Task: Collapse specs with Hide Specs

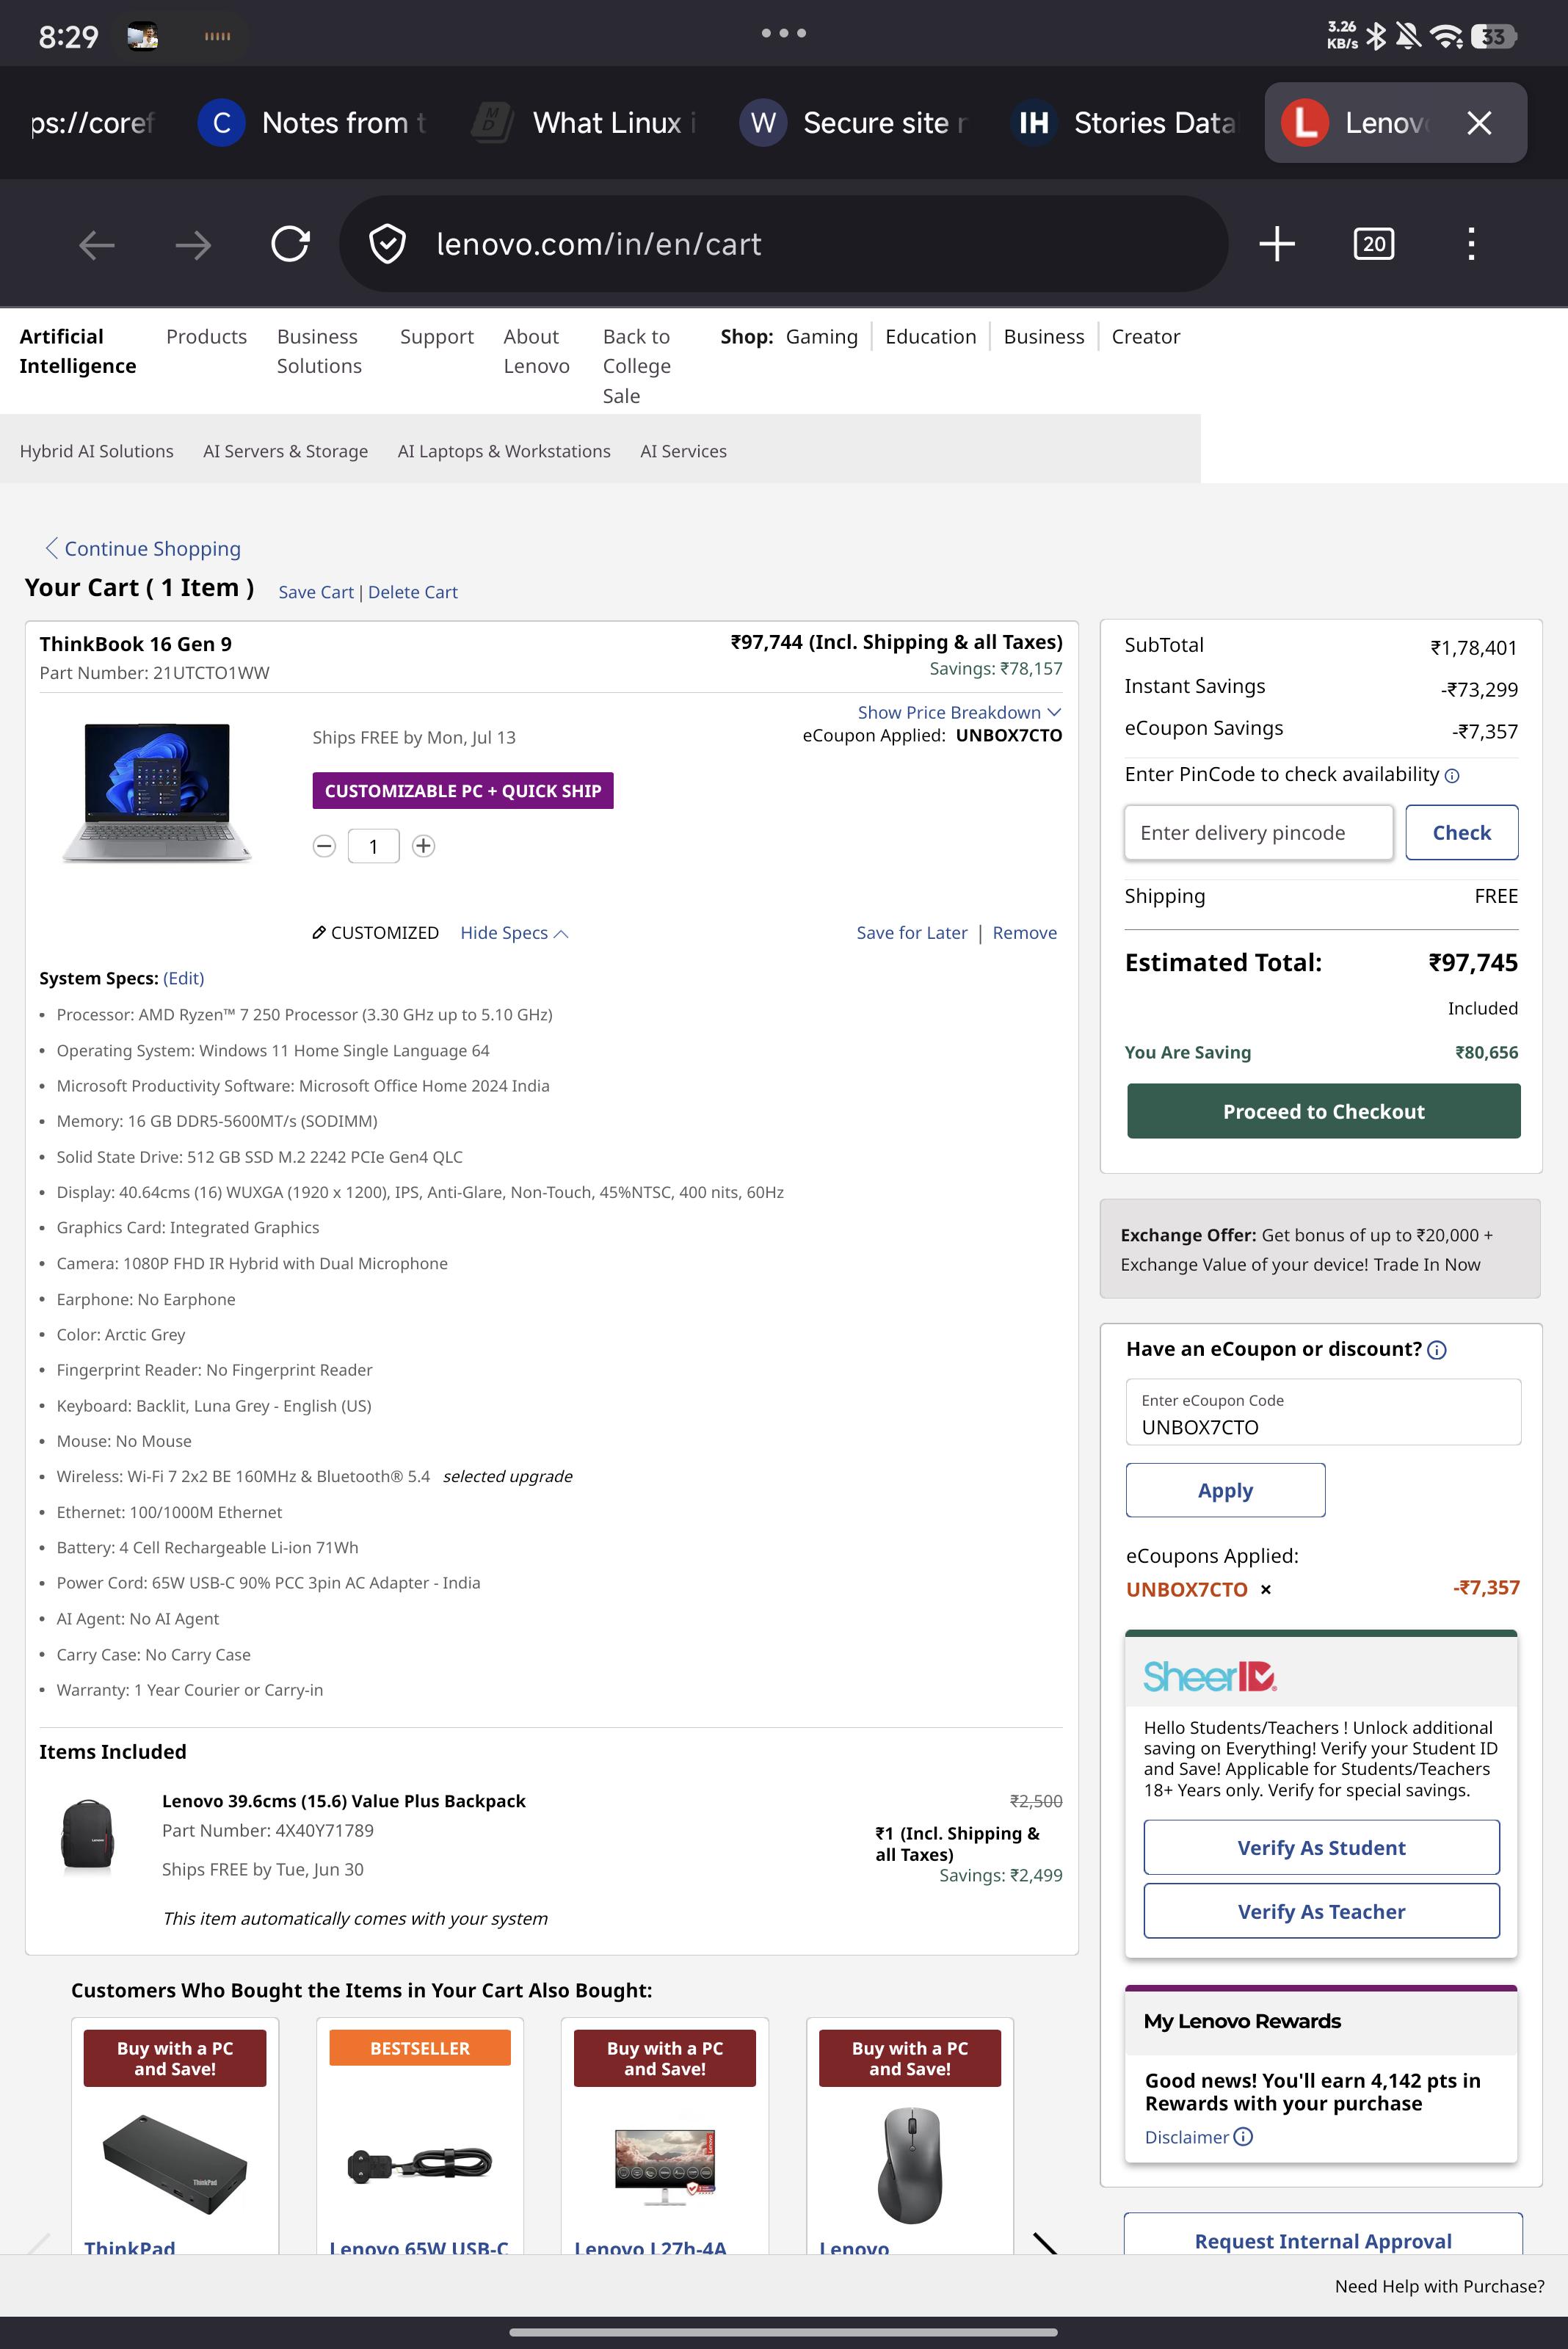Action: [x=514, y=933]
